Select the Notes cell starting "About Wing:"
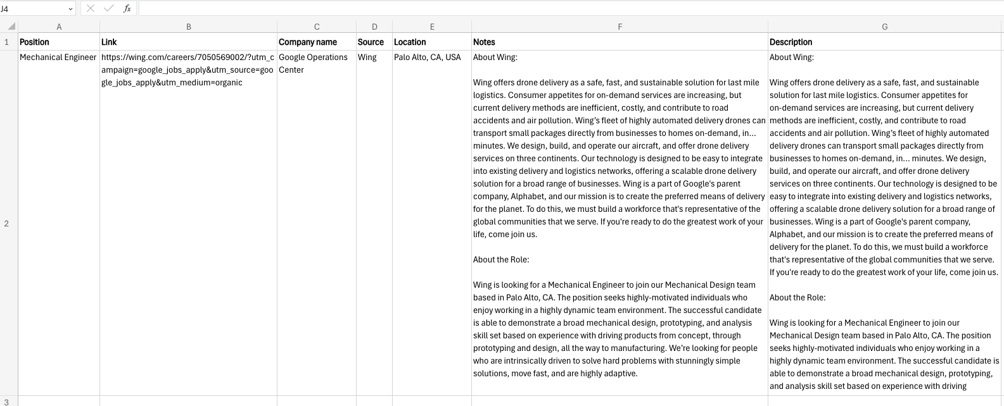Image resolution: width=1004 pixels, height=406 pixels. click(x=620, y=223)
